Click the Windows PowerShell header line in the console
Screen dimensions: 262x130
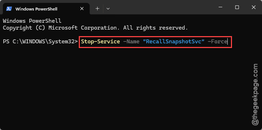(x=32, y=21)
